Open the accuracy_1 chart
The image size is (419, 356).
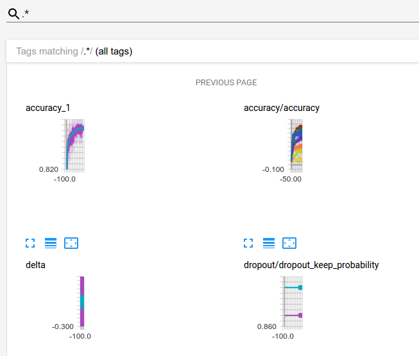coord(73,146)
